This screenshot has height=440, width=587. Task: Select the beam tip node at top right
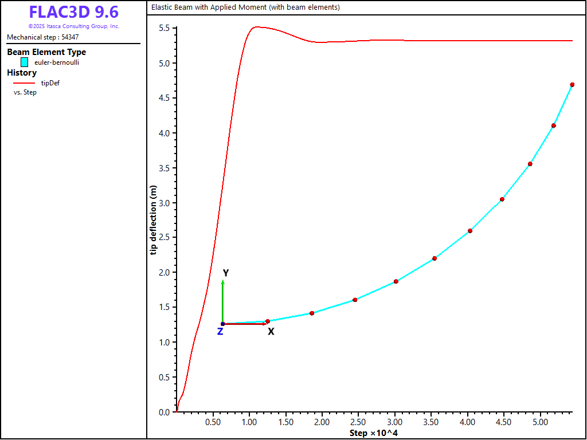[x=572, y=85]
